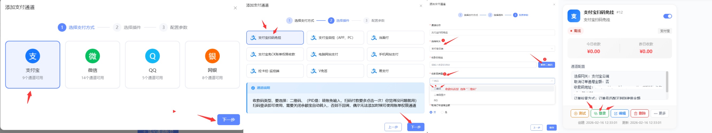The width and height of the screenshot is (712, 133).
Task: Click 上一步 below the 通道说明 box
Action: pos(393,127)
